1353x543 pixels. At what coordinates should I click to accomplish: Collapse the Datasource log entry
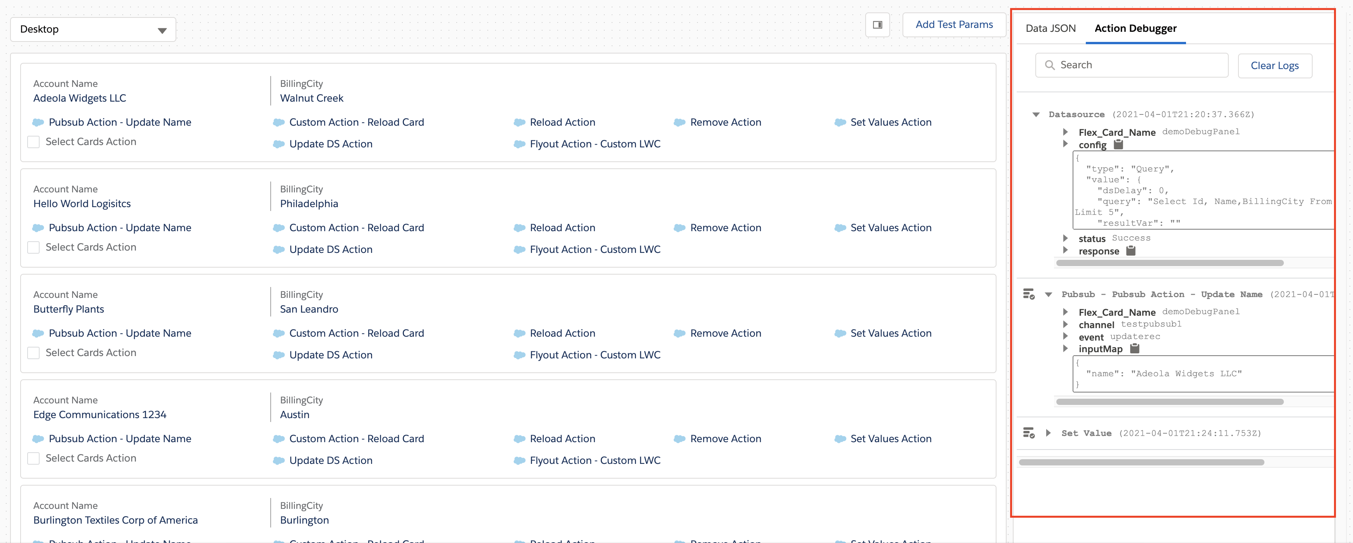(x=1036, y=114)
